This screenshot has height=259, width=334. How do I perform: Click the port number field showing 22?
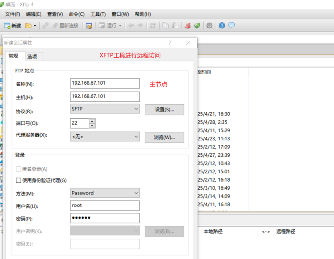pos(79,123)
